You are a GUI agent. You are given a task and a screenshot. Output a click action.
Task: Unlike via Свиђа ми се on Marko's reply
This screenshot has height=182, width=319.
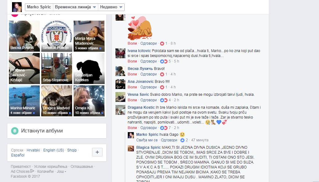coord(147,140)
